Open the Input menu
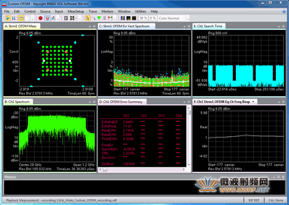This screenshot has width=289, height=205. point(59,12)
